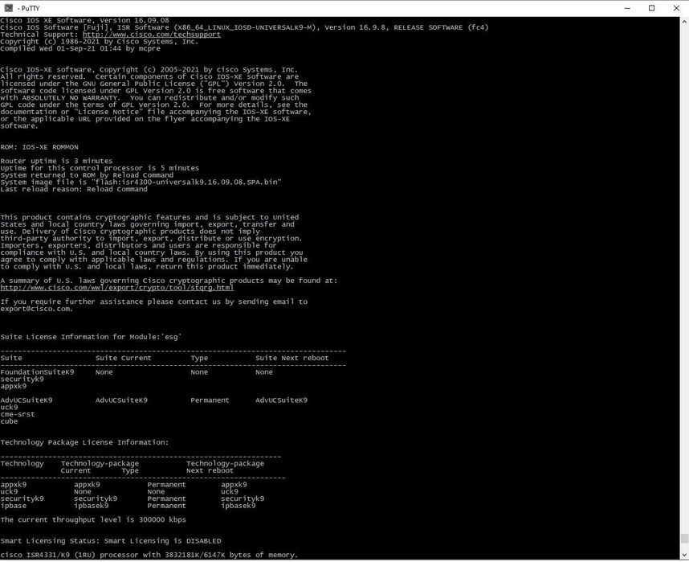Open the PuTTY system menu icon
The height and width of the screenshot is (562, 689).
coord(8,8)
